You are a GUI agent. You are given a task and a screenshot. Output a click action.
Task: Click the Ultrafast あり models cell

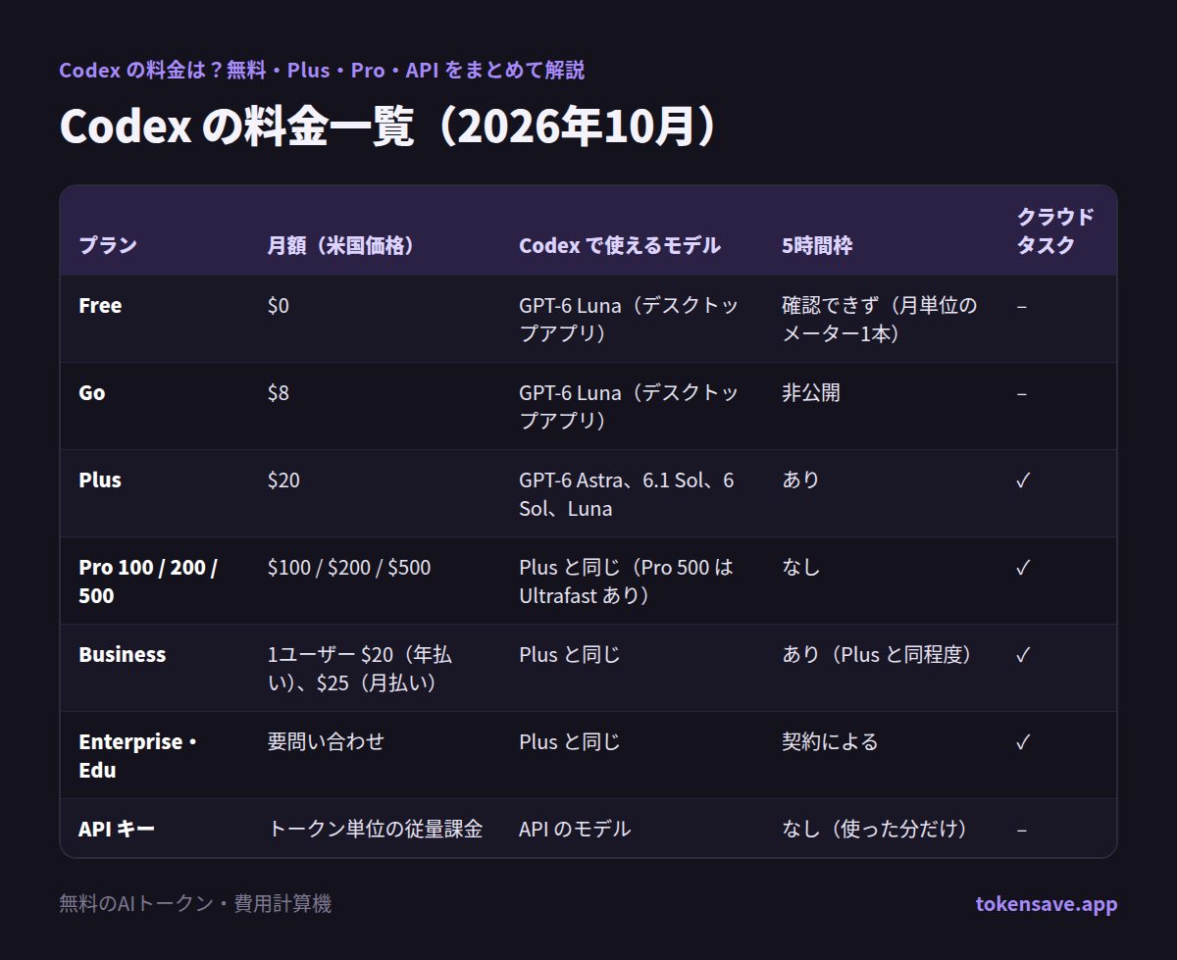pos(626,581)
